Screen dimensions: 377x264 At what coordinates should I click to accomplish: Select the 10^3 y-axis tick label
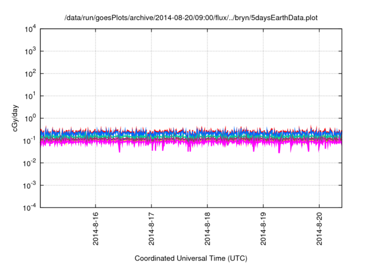click(31, 51)
